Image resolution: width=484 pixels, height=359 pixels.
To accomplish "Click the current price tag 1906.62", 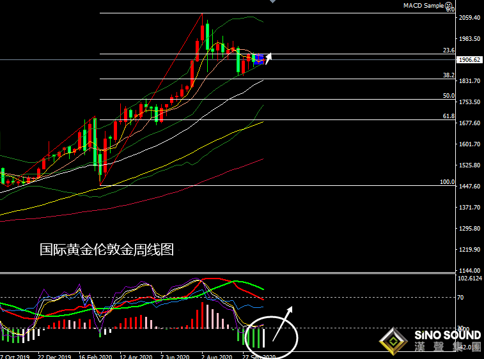I will [x=469, y=60].
